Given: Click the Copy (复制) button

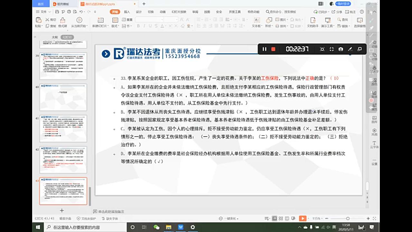Looking at the screenshot, I should [51, 26].
